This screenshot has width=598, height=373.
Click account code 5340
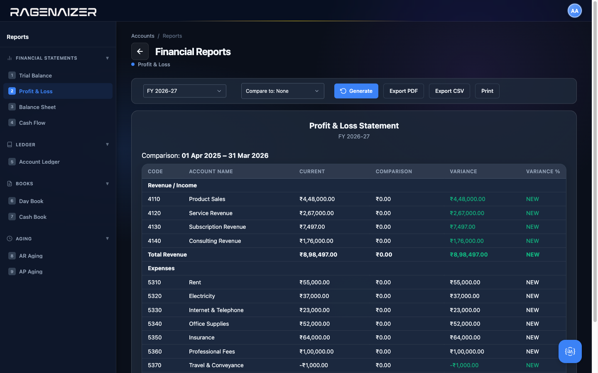coord(155,324)
